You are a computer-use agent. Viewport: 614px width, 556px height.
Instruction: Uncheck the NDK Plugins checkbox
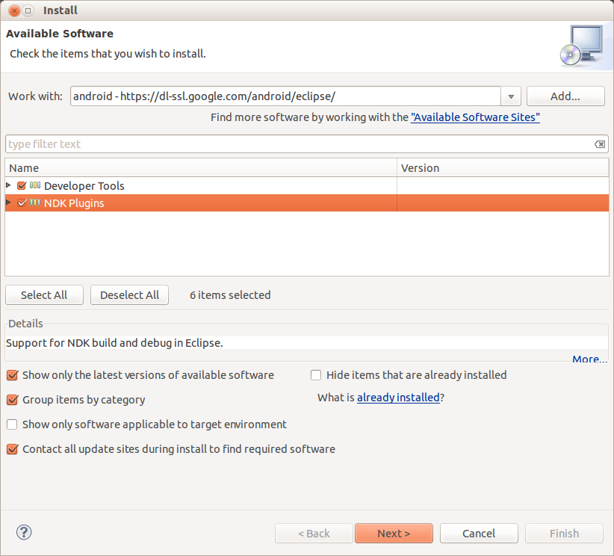[21, 203]
